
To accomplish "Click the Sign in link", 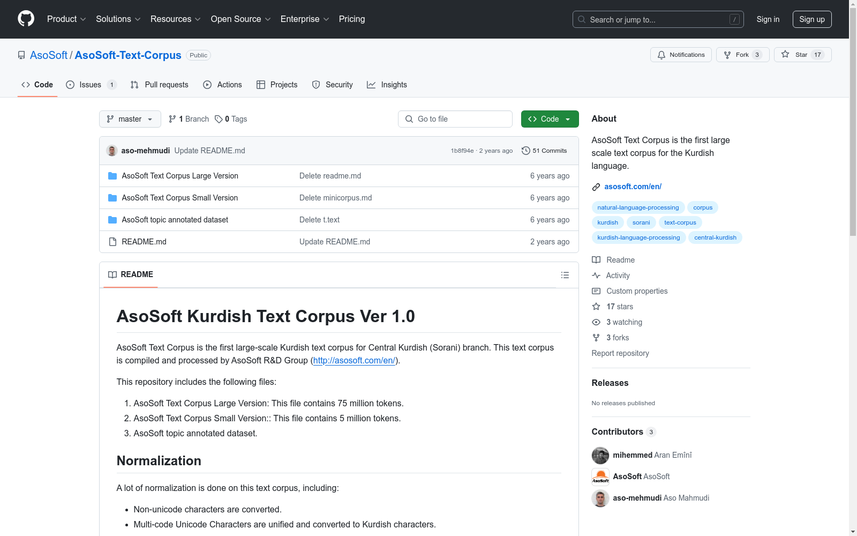I will (x=768, y=19).
